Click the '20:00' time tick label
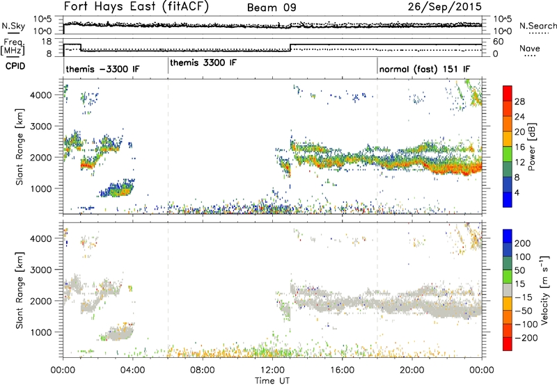Viewport: 557px width, 385px height. click(412, 370)
